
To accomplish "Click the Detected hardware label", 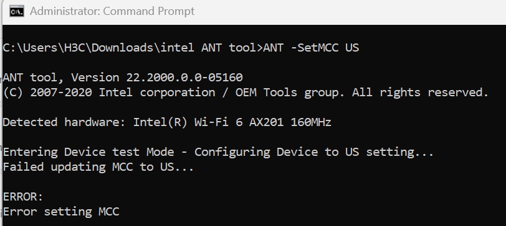I will click(64, 122).
